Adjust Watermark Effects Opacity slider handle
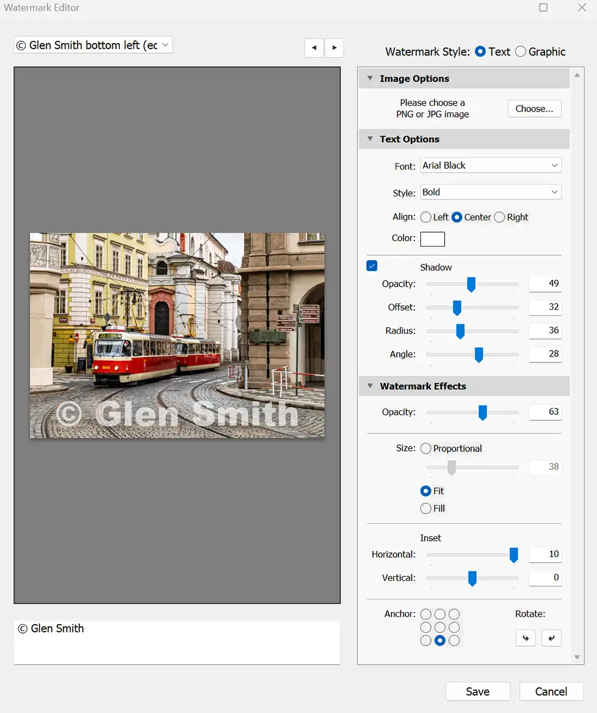Image resolution: width=597 pixels, height=713 pixels. [x=482, y=413]
